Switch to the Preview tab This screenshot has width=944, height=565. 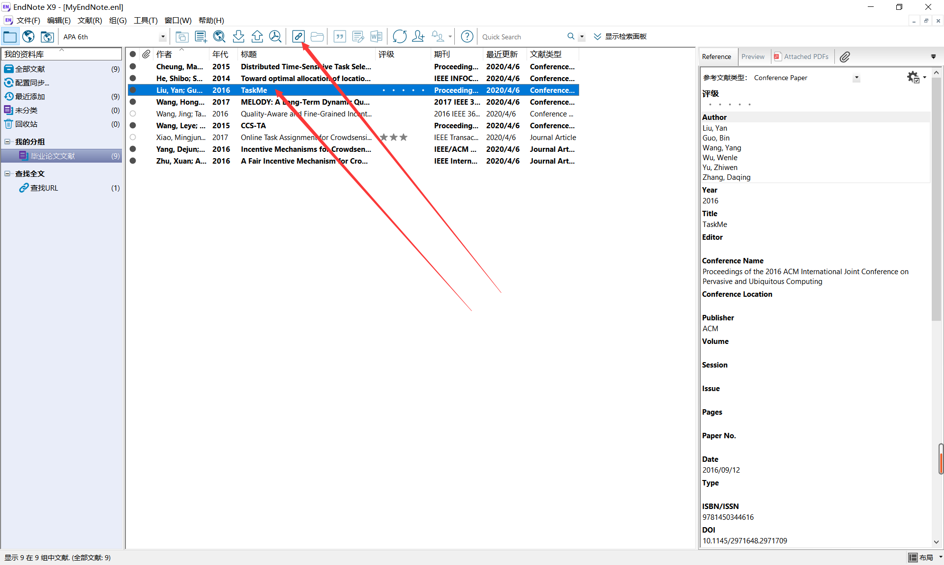click(x=753, y=57)
